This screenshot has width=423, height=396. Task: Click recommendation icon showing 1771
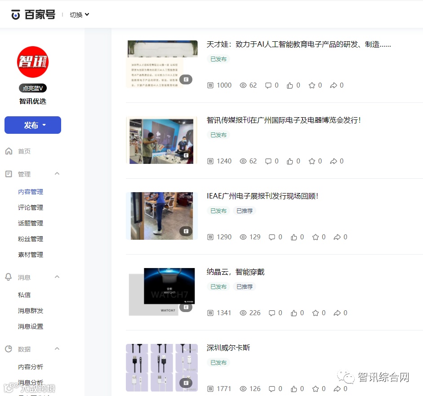pyautogui.click(x=210, y=389)
